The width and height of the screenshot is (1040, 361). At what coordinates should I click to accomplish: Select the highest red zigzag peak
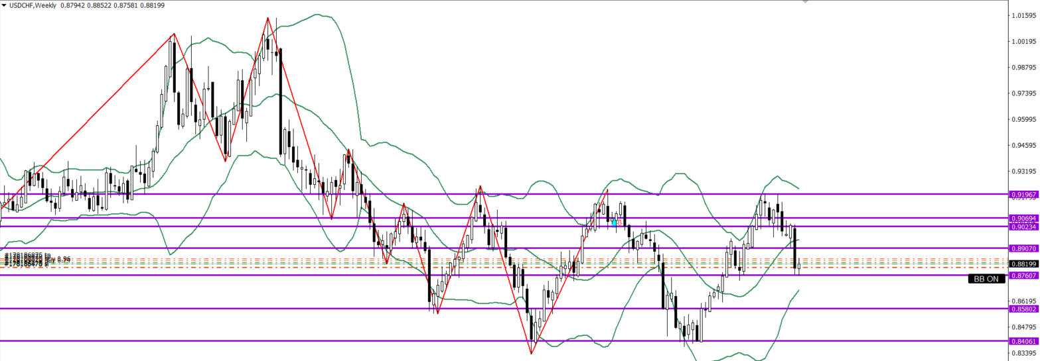(x=268, y=18)
